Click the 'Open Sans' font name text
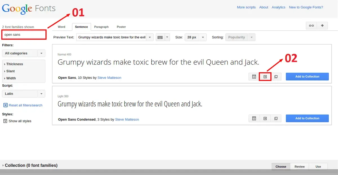 (x=67, y=78)
